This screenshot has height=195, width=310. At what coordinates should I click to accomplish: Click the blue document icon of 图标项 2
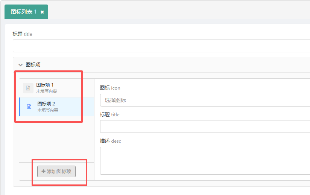29,107
